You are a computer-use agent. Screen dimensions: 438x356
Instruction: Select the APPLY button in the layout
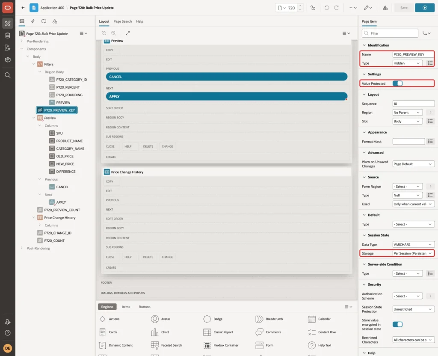[227, 96]
